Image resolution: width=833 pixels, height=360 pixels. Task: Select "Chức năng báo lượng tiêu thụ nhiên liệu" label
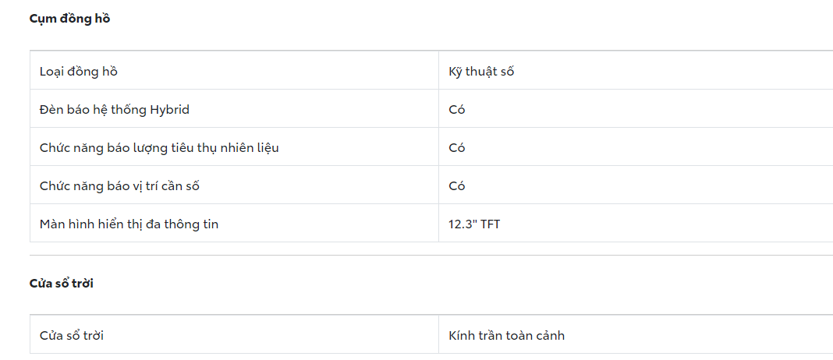point(159,148)
